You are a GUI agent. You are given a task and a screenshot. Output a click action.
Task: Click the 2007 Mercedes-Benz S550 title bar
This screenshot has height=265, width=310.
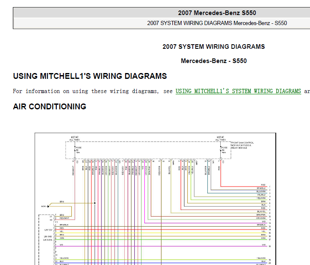click(x=217, y=13)
